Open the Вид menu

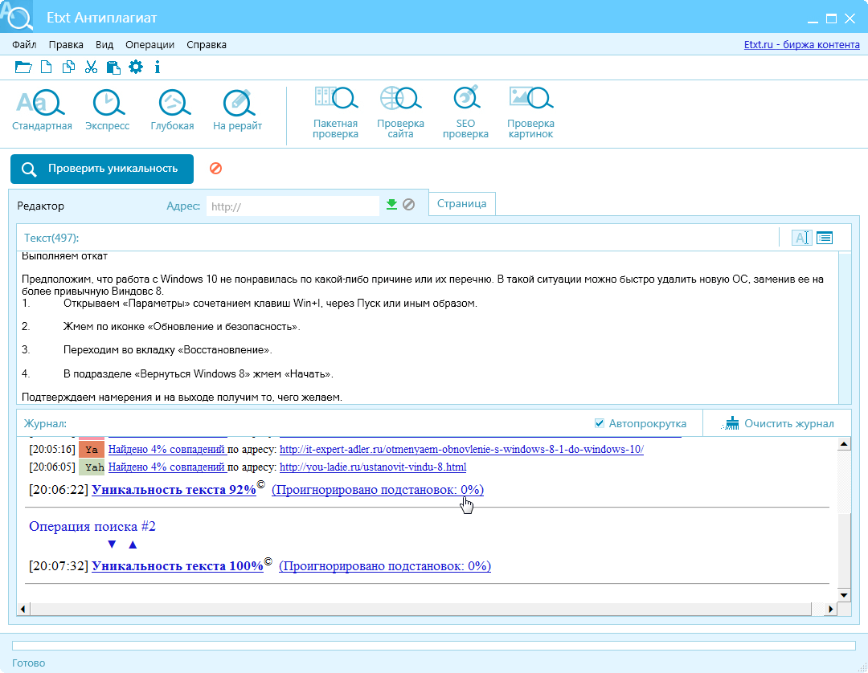click(104, 45)
